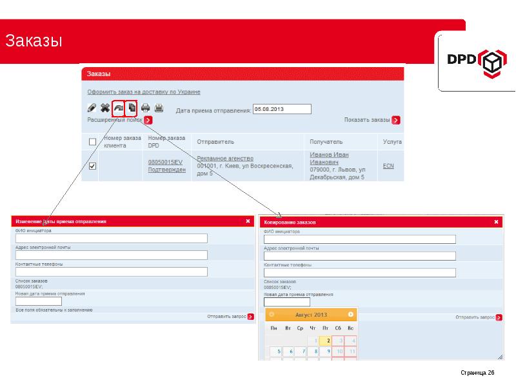Uncheck the order 08050015IEV row checkbox

coord(92,166)
